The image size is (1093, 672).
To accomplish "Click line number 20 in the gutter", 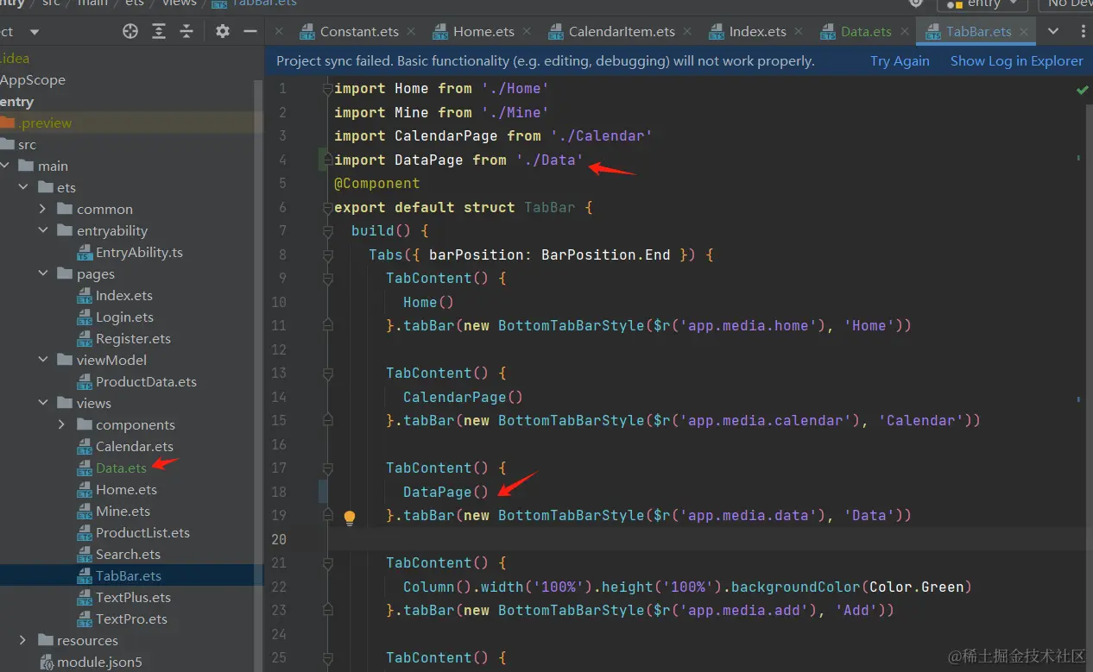I will pyautogui.click(x=279, y=539).
